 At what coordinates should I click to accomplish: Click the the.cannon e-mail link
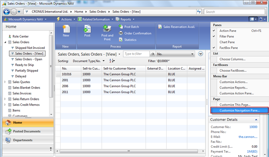coord(248,137)
